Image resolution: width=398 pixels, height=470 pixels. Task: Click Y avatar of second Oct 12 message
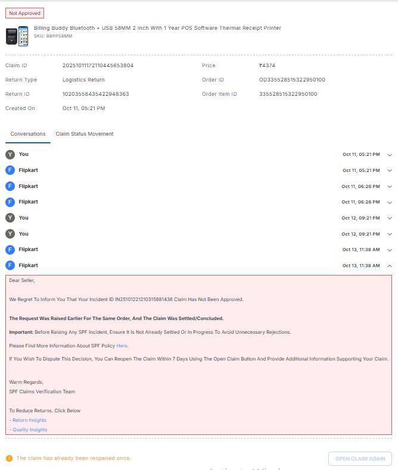tap(10, 234)
